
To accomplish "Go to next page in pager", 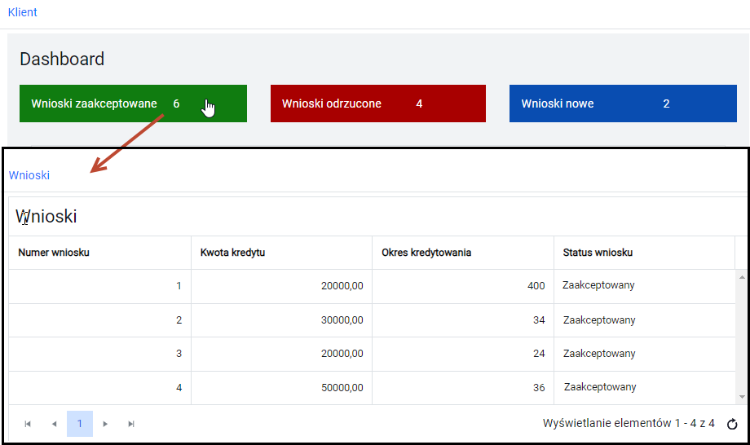I will (105, 424).
